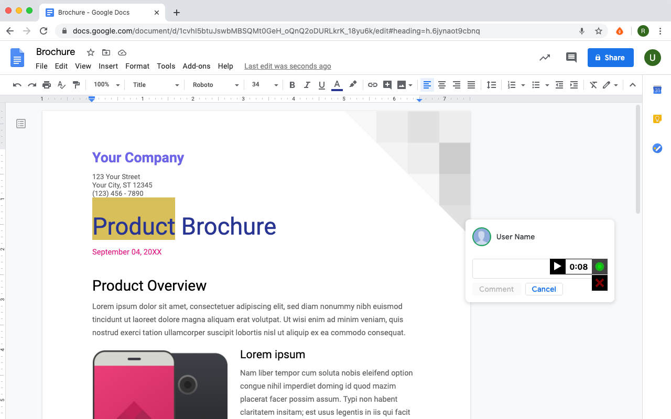The image size is (671, 419).
Task: Increase indent of paragraph
Action: [x=574, y=85]
